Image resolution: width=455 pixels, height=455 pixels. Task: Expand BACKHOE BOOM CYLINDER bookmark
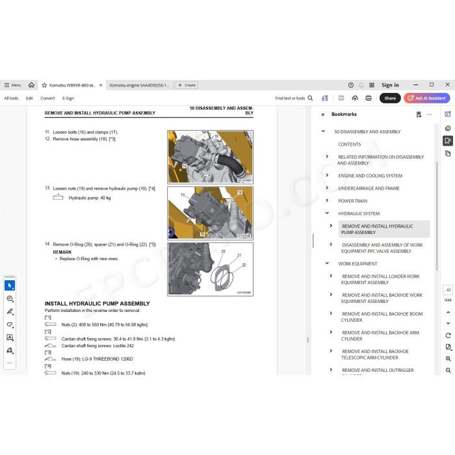[331, 313]
